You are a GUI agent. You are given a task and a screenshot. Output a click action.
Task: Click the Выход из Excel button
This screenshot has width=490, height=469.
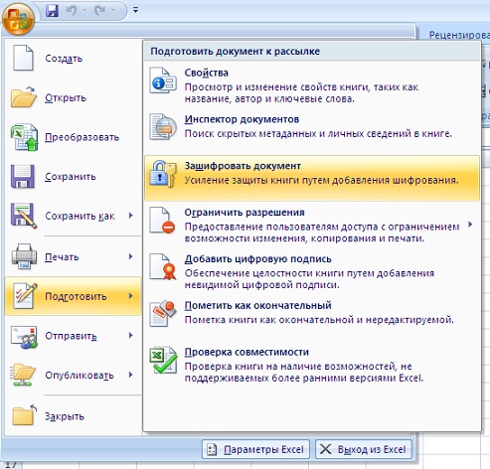tap(364, 449)
